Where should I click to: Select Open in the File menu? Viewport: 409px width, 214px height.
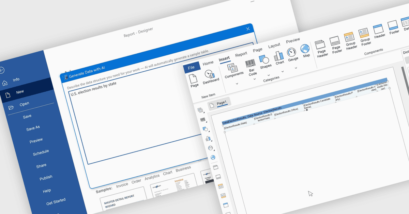click(24, 104)
